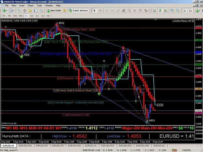Screen dimensions: 203x152
Task: Click the 132/0 kb status entry
Action: [x=186, y=150]
